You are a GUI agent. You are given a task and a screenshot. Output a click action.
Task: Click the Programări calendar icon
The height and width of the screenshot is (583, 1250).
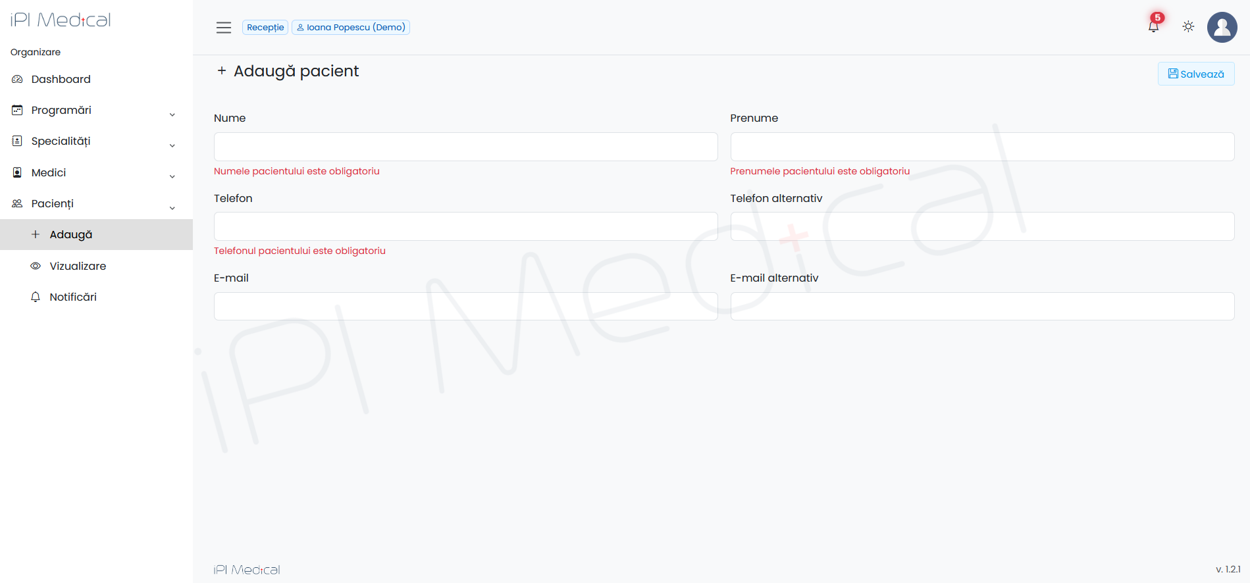pyautogui.click(x=18, y=111)
